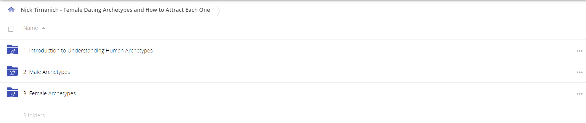Screen dimensions: 586x123
Task: Expand the breadcrumb chevron after the title
Action: point(218,11)
